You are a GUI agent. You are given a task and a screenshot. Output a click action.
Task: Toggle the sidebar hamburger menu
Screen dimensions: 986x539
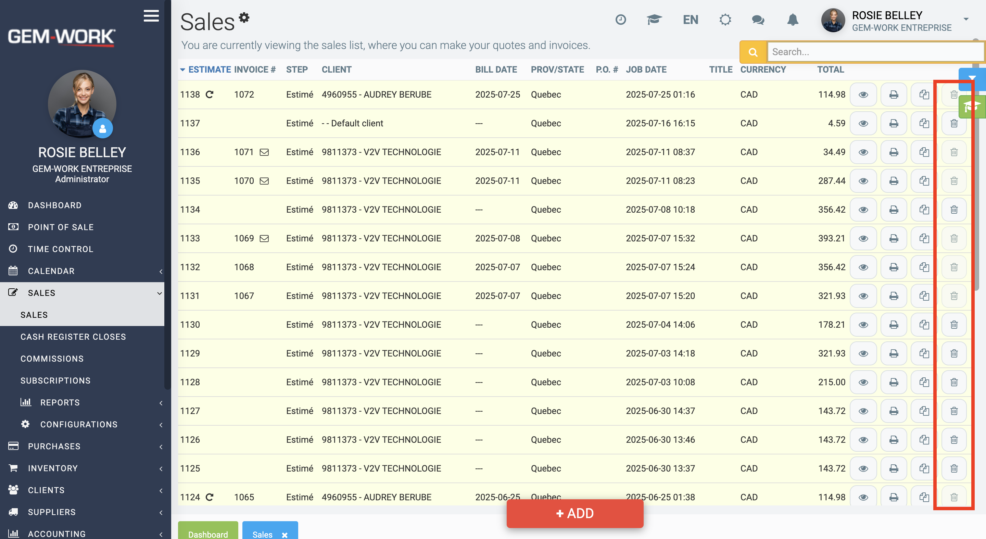pyautogui.click(x=151, y=16)
